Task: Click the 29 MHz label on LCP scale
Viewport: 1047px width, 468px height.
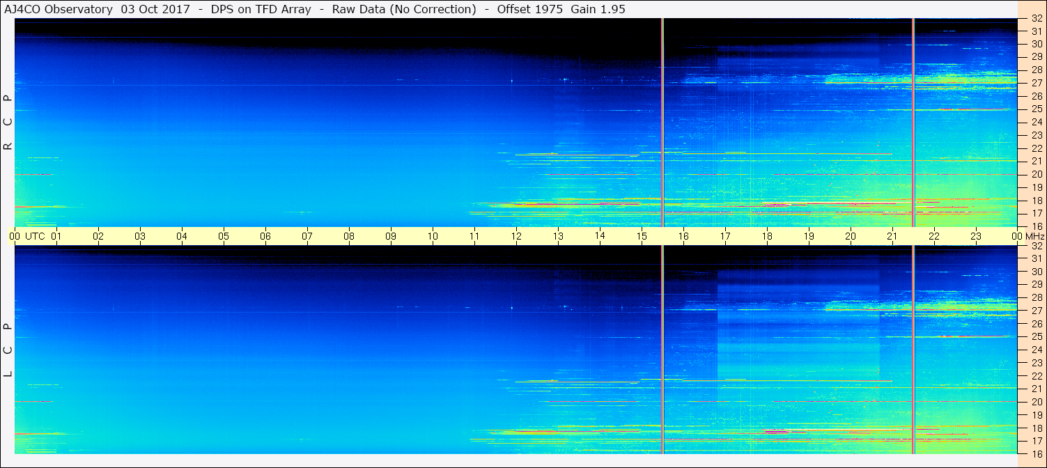Action: 1036,285
